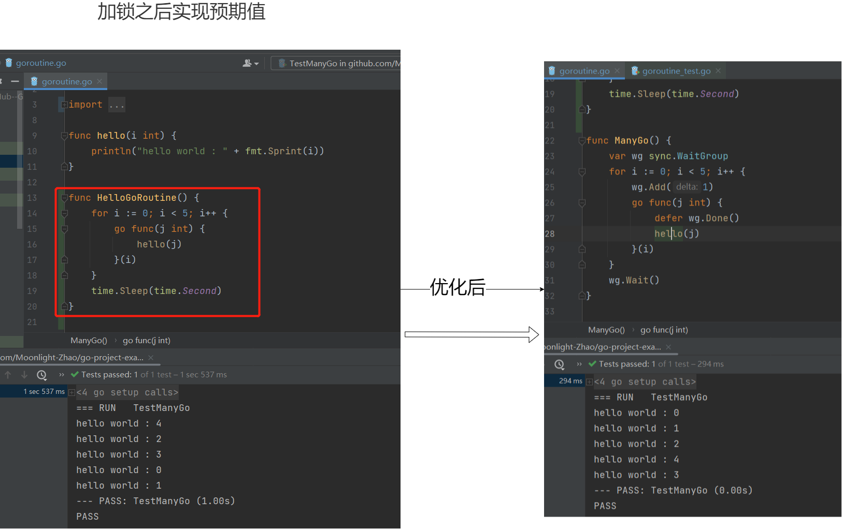The height and width of the screenshot is (529, 842).
Task: Close the goroutine.go tab in right window
Action: click(617, 71)
